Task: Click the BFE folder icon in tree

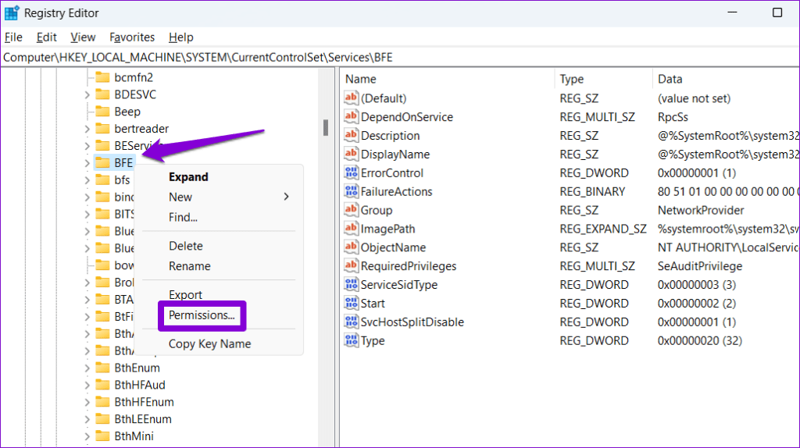Action: point(102,162)
